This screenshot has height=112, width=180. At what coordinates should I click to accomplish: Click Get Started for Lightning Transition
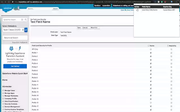pos(15,66)
